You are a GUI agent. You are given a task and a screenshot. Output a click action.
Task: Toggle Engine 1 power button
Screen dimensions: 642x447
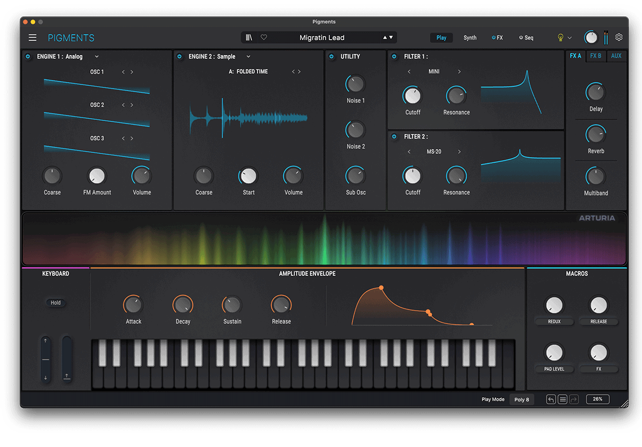click(x=28, y=57)
